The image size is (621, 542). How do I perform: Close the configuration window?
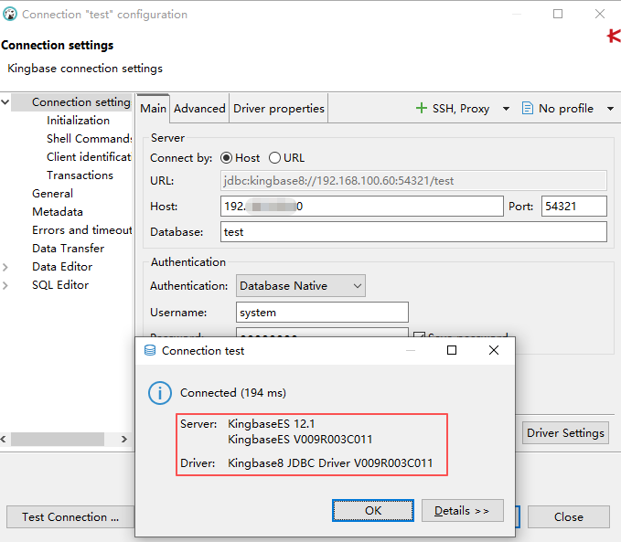(x=600, y=14)
